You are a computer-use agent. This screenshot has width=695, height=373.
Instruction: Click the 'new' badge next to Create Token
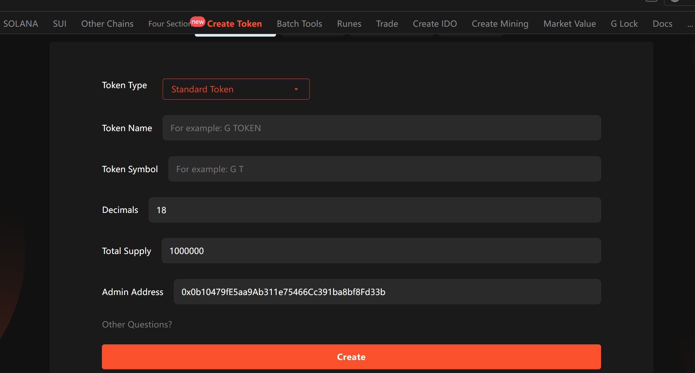198,22
